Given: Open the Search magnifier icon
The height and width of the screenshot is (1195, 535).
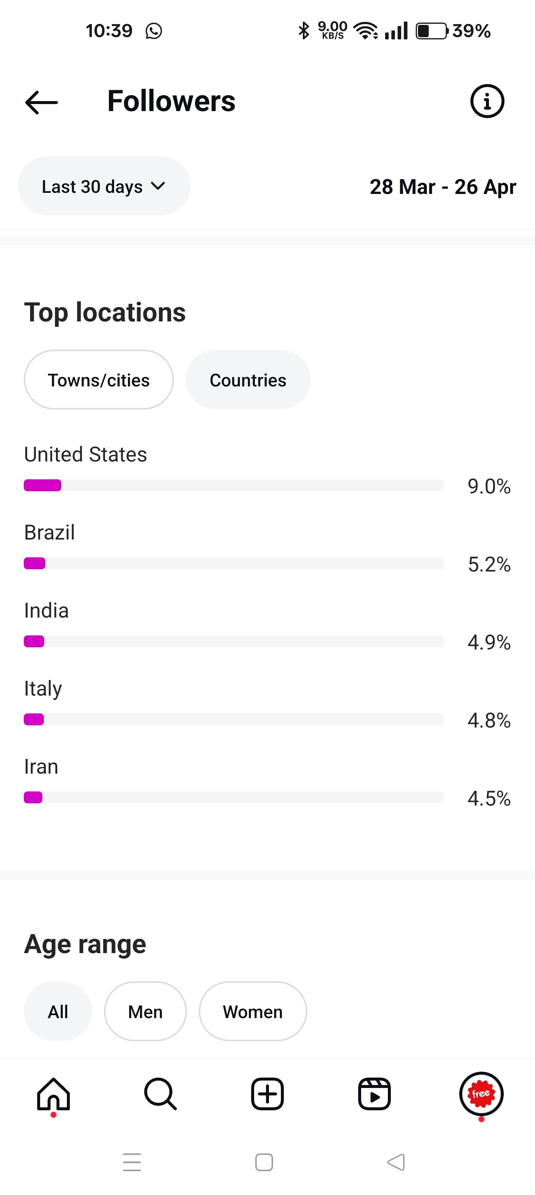Looking at the screenshot, I should [160, 1094].
